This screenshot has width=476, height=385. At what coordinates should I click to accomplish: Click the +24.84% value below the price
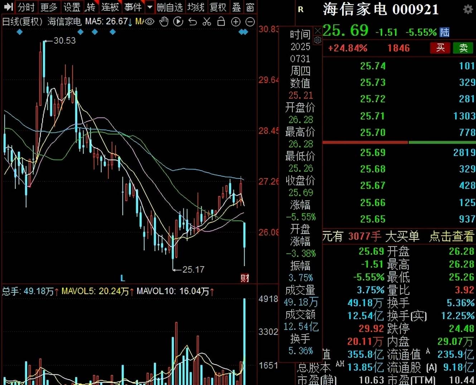coord(348,48)
